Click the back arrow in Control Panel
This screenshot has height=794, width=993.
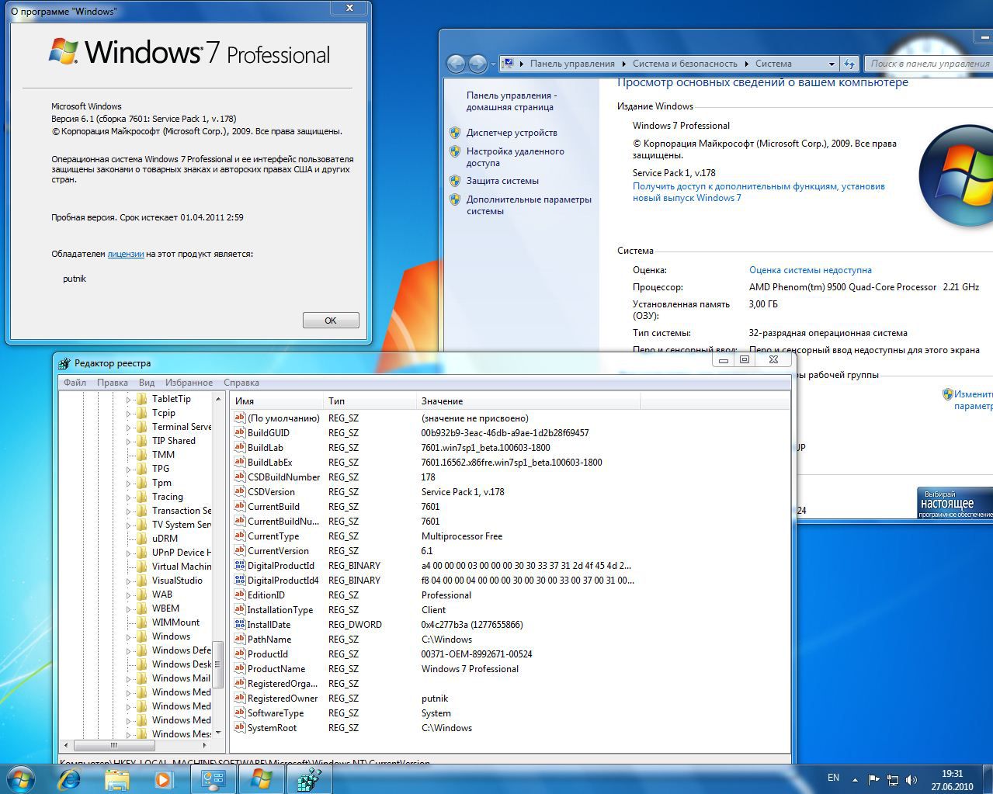pos(457,64)
